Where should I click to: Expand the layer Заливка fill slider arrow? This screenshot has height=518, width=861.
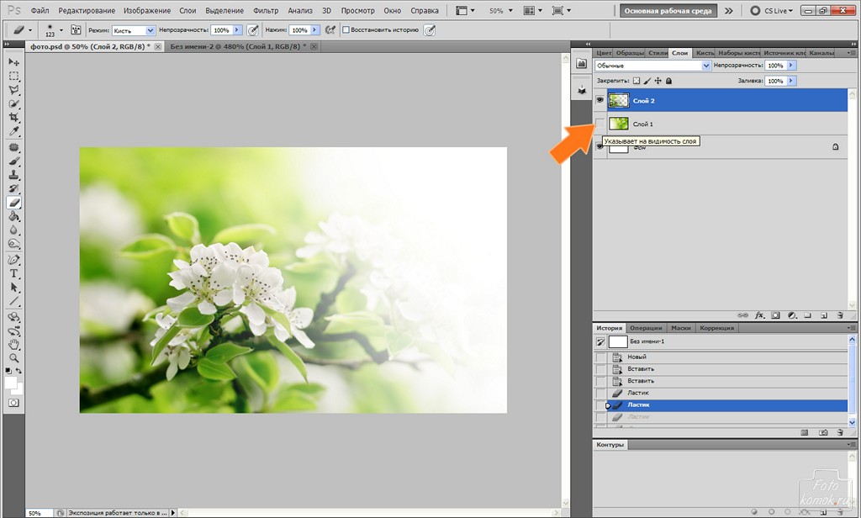point(790,81)
